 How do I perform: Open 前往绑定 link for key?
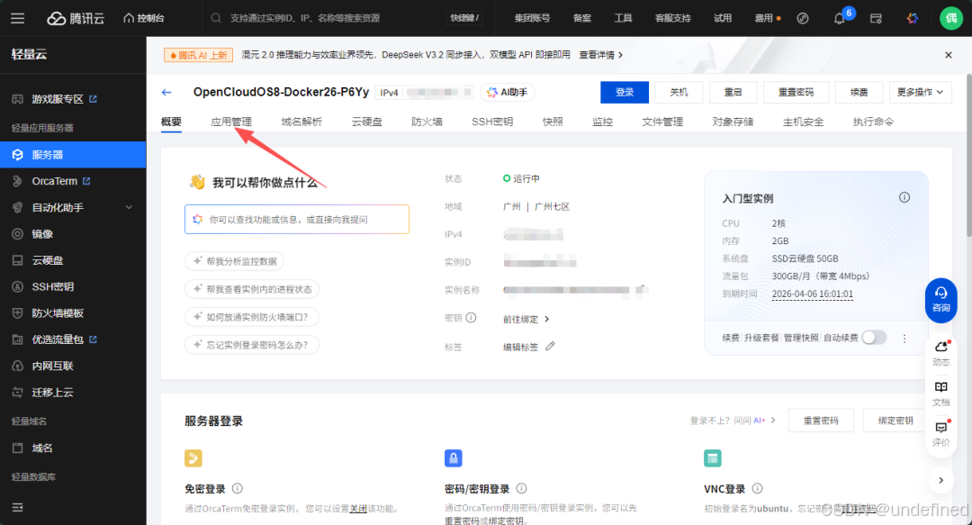(x=526, y=319)
